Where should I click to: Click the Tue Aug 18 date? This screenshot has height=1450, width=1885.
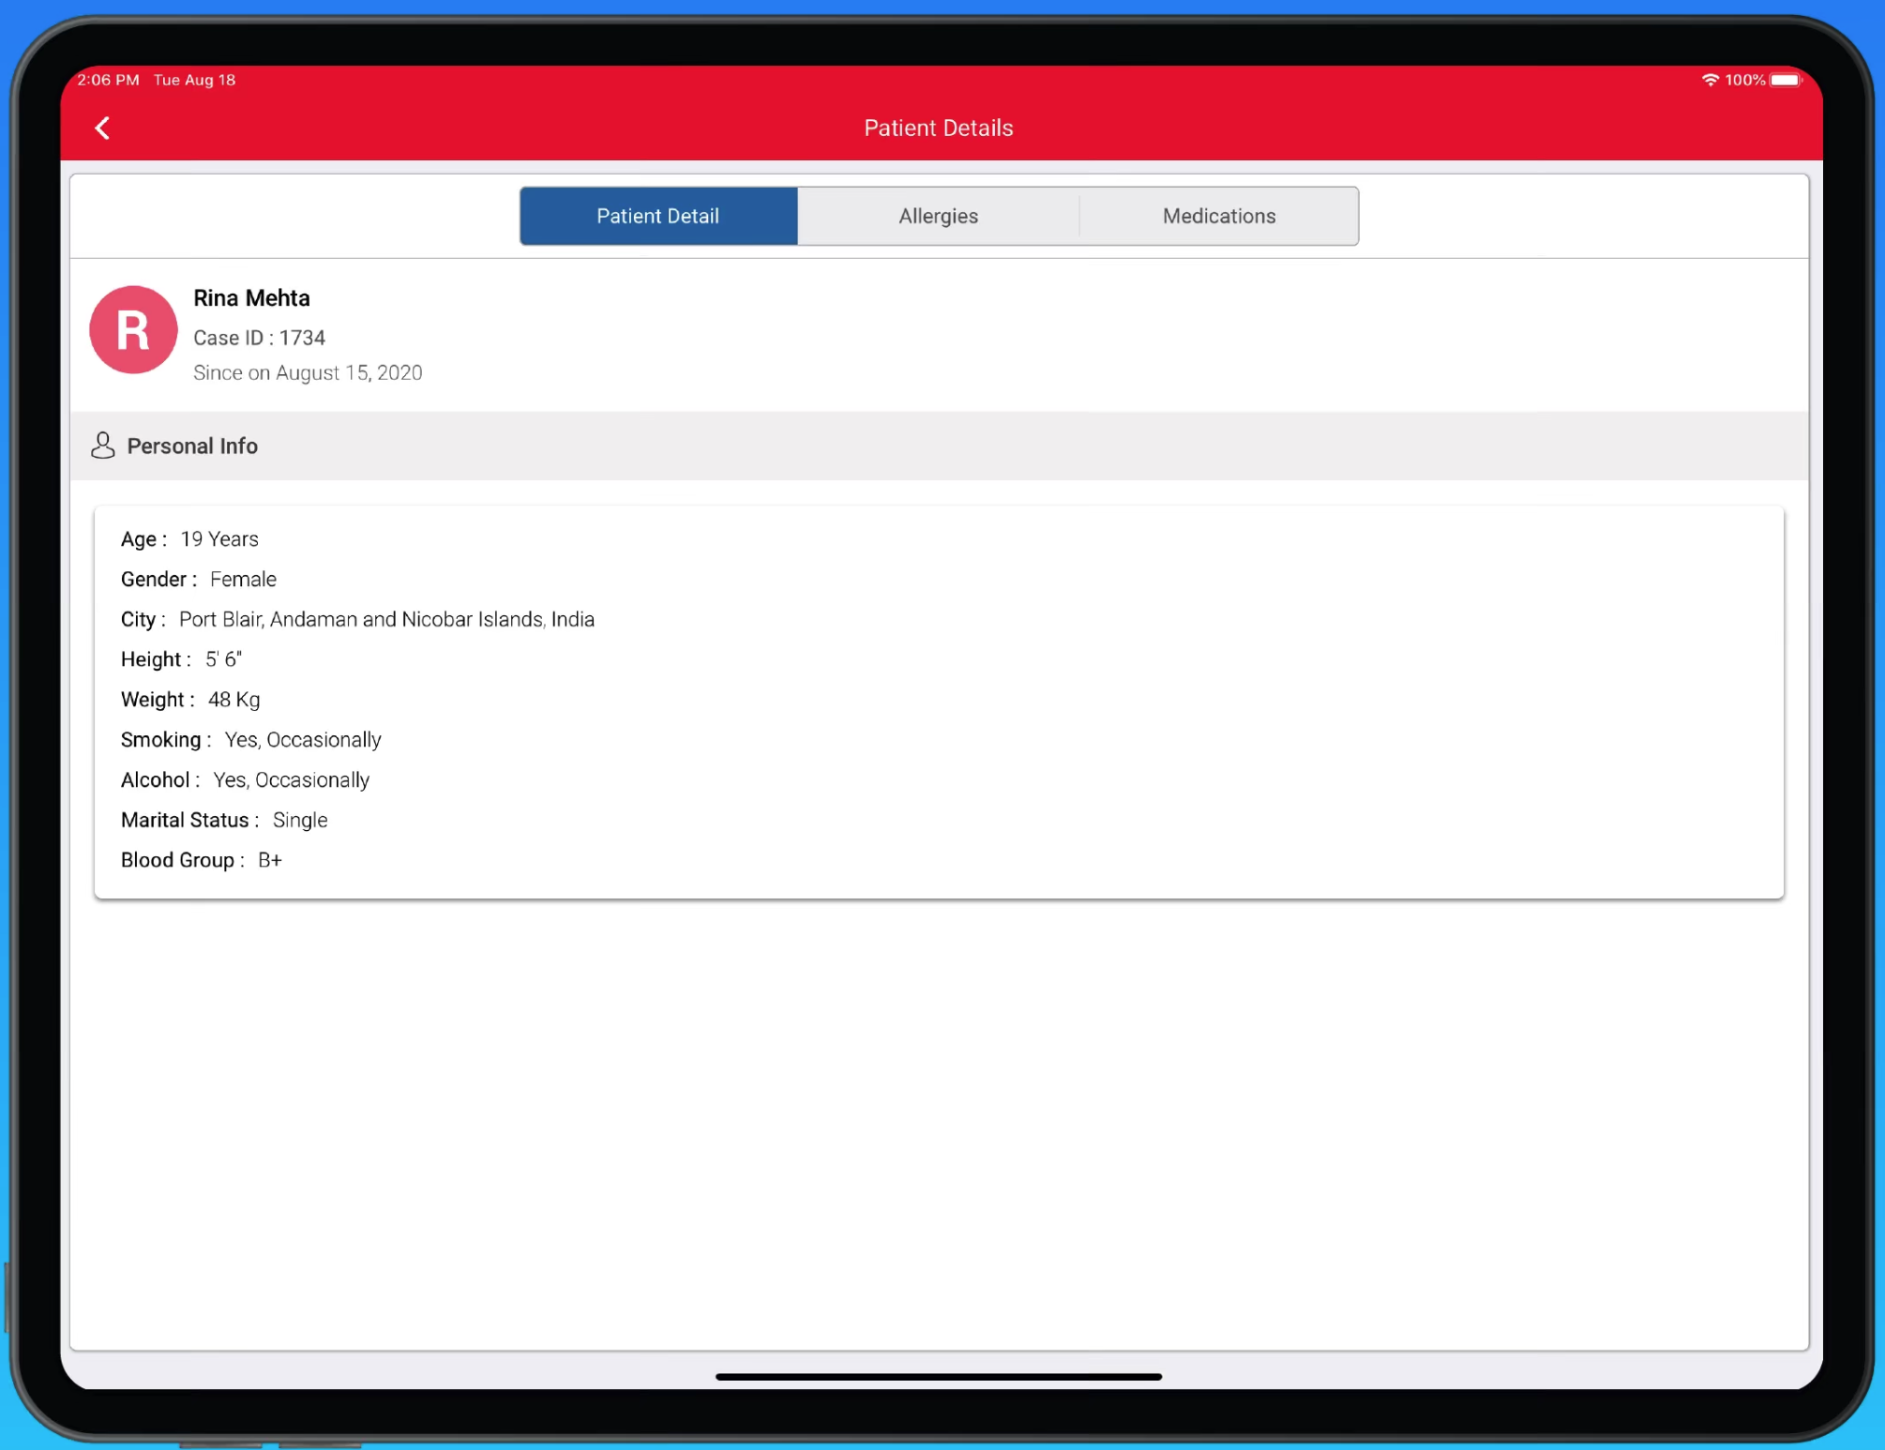pyautogui.click(x=194, y=80)
